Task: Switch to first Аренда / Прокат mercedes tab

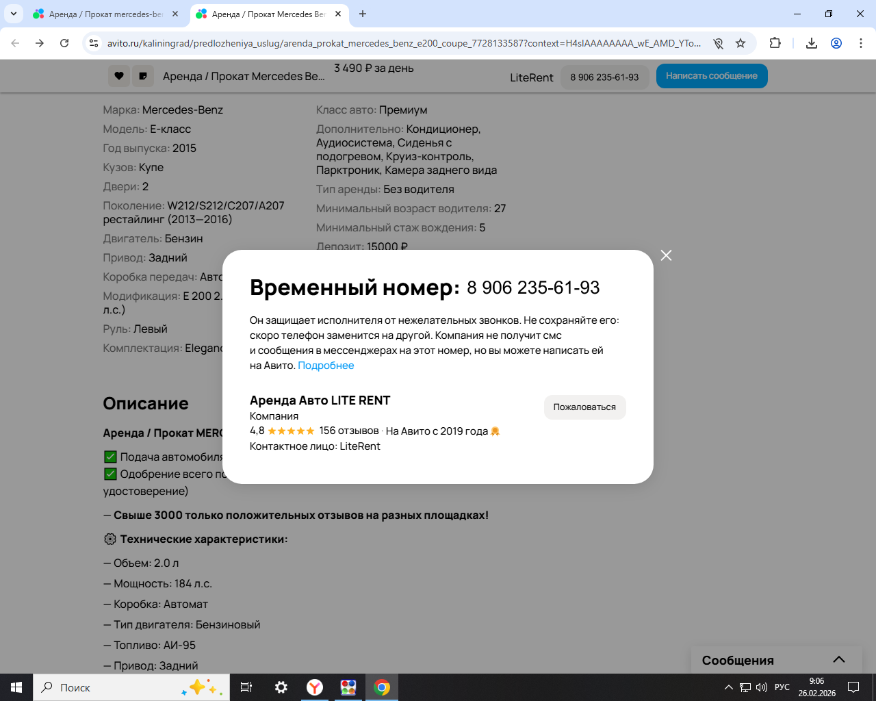Action: pyautogui.click(x=105, y=14)
